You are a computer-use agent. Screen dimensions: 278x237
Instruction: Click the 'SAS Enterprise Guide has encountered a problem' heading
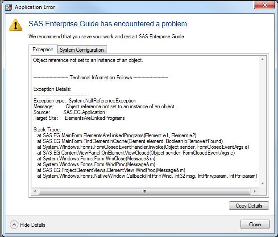[108, 24]
